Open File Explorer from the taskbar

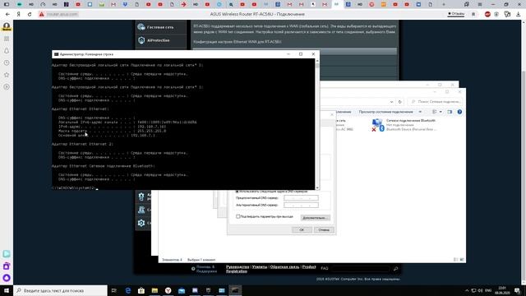[155, 290]
